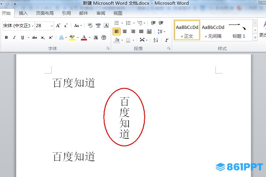
Task: Apply character shading
Action: pyautogui.click(x=96, y=37)
